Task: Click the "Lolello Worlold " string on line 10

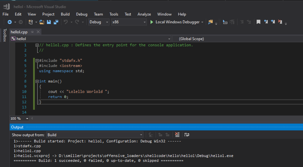Action: tap(86, 92)
